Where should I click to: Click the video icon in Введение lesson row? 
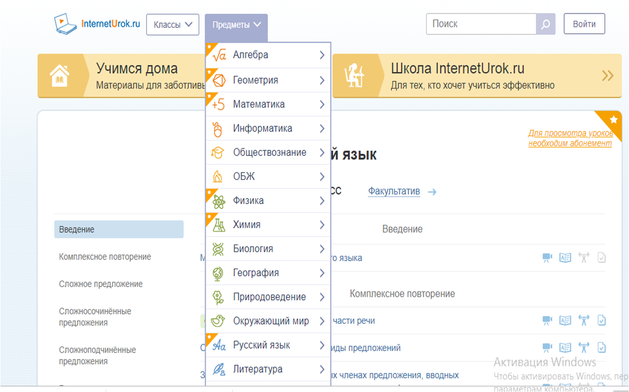pyautogui.click(x=547, y=258)
